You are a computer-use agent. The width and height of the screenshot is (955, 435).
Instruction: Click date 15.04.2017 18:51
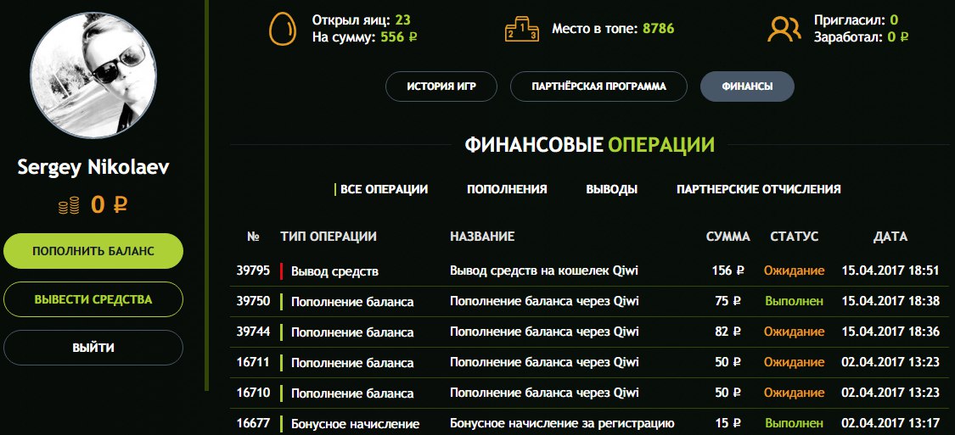point(890,270)
